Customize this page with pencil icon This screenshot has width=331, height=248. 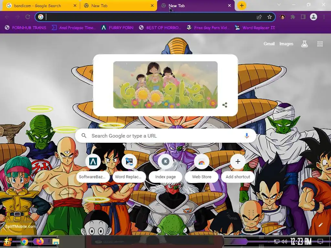321,225
